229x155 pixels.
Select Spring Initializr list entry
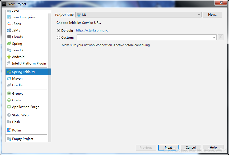[28, 72]
